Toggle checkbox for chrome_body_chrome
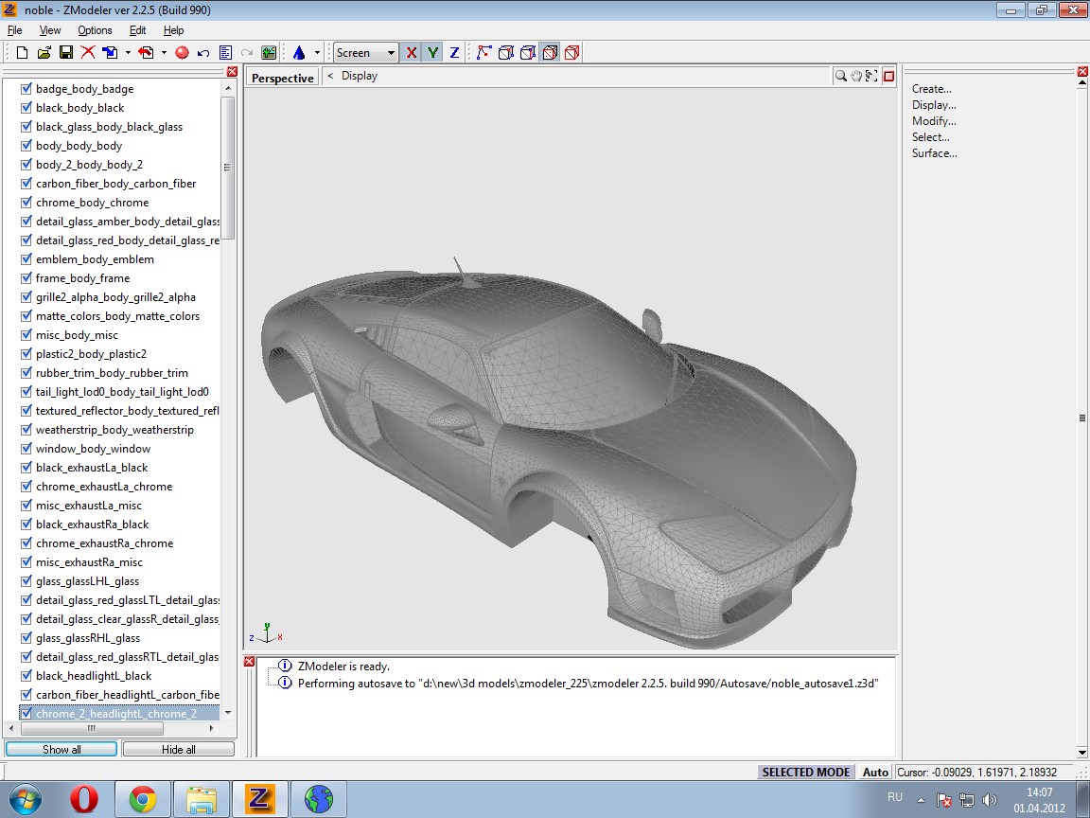 click(x=26, y=203)
